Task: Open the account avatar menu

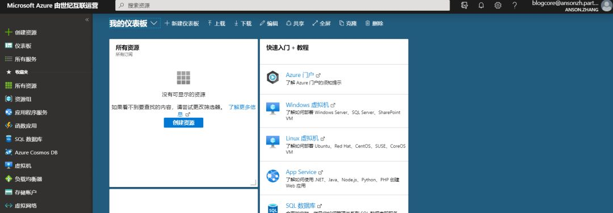Action: (606, 6)
